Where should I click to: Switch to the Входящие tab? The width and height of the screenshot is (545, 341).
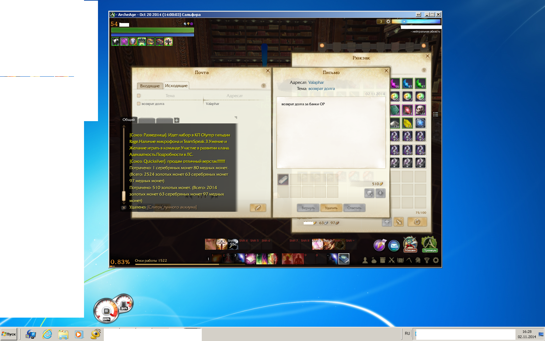coord(150,86)
